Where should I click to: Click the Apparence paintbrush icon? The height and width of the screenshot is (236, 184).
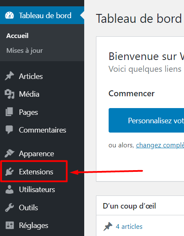(9, 153)
